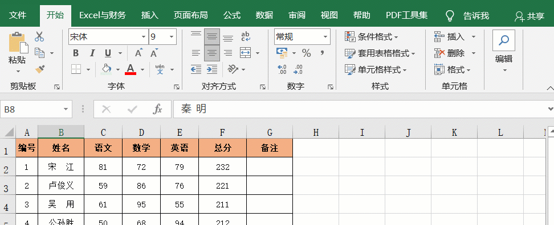Screen dimensions: 554x225
Task: Collapse the ribbon with the arrow
Action: click(x=550, y=88)
